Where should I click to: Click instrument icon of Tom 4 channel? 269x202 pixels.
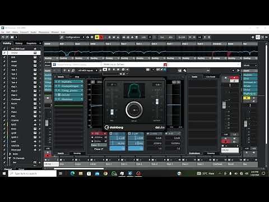coord(35,82)
